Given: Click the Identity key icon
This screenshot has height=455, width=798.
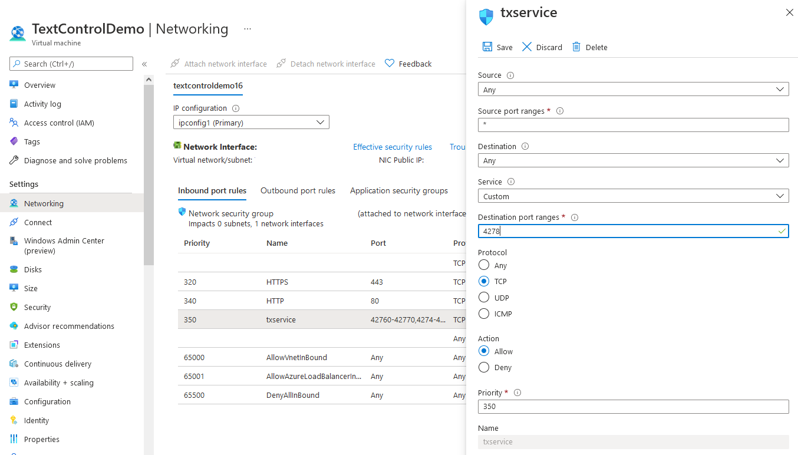Looking at the screenshot, I should click(x=14, y=420).
